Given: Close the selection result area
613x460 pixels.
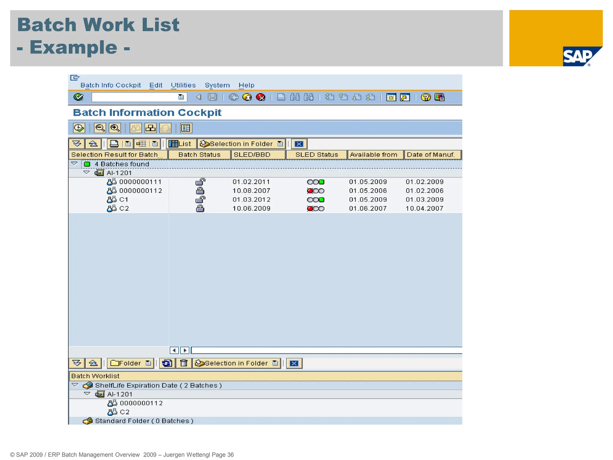Looking at the screenshot, I should (x=299, y=144).
